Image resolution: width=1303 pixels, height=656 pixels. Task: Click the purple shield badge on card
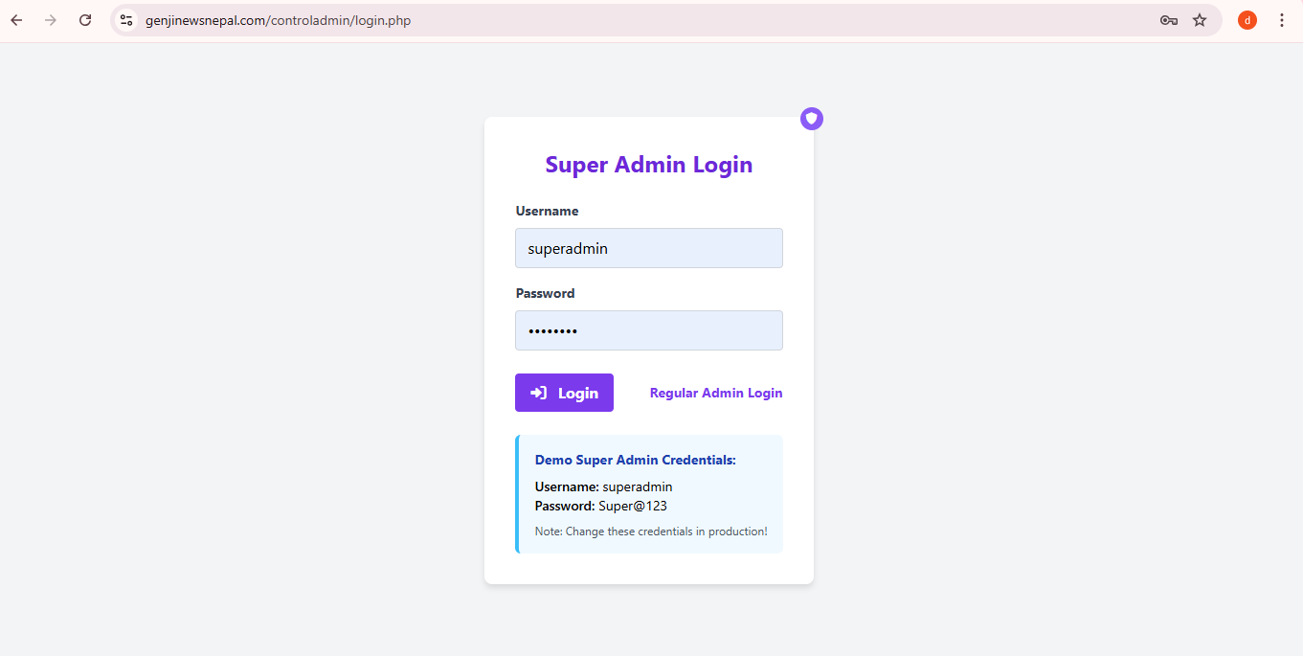[x=812, y=119]
